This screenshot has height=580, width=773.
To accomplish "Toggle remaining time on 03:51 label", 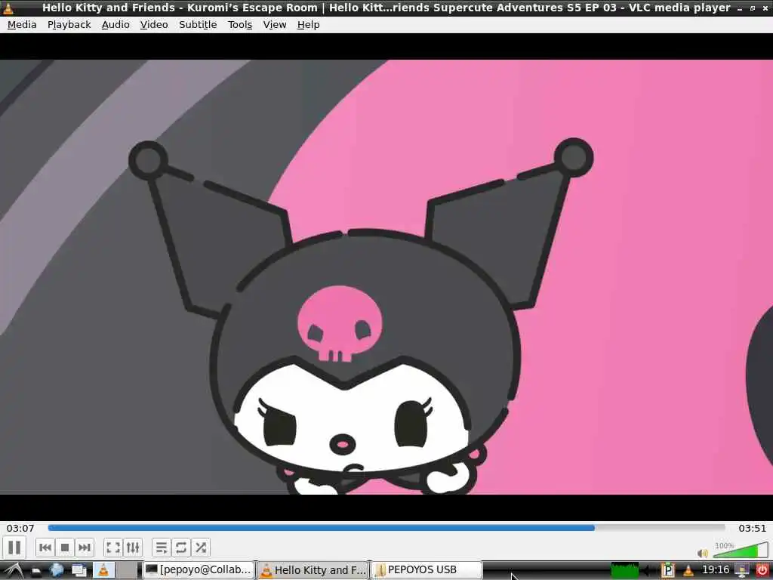I will click(753, 528).
